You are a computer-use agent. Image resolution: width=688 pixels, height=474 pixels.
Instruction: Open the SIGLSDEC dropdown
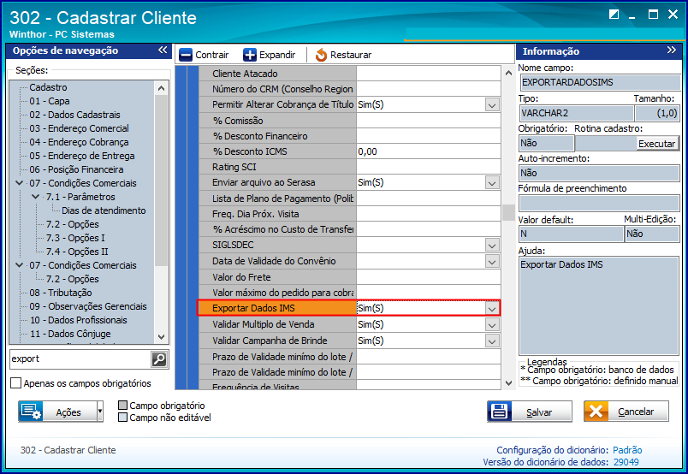[x=492, y=245]
